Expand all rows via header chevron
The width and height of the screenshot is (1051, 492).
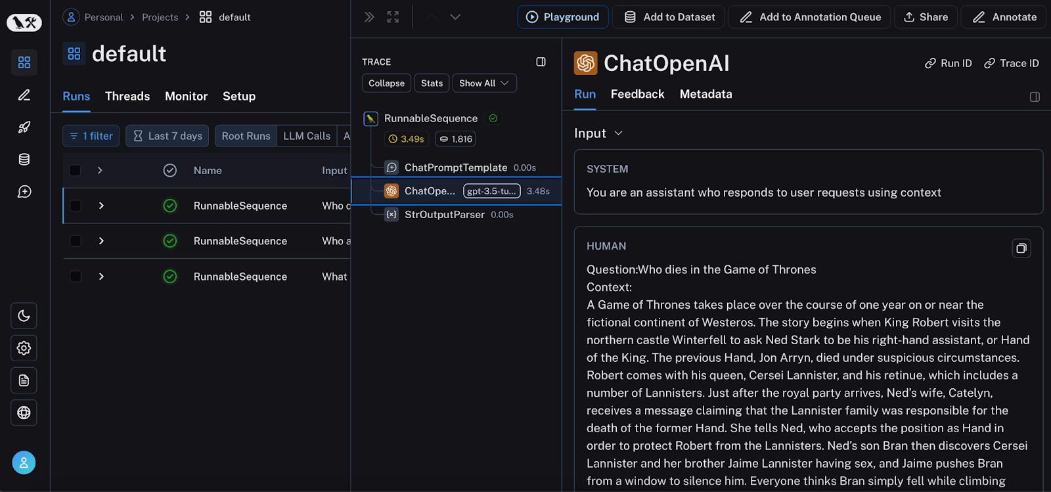coord(100,171)
